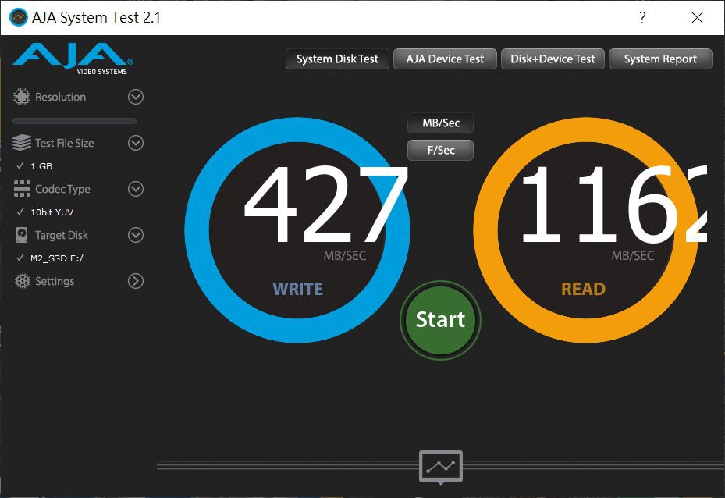Click the Codec Type film icon
This screenshot has width=725, height=498.
pos(22,189)
